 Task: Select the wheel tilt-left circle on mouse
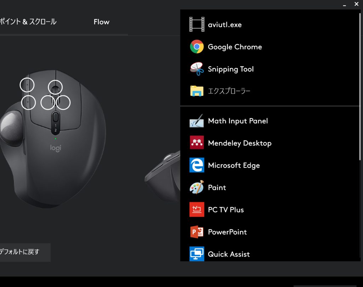pyautogui.click(x=48, y=103)
